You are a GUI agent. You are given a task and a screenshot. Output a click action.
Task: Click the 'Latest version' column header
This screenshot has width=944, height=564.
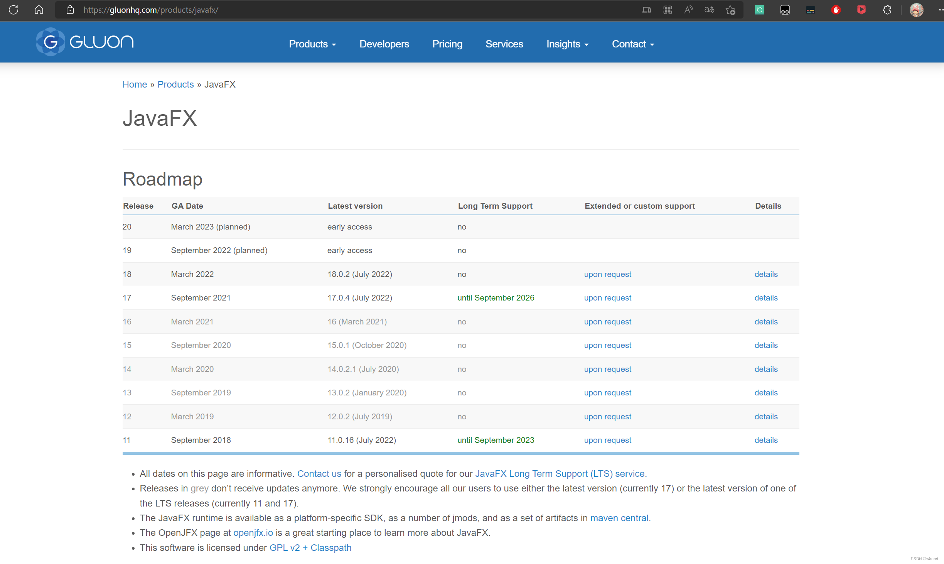pyautogui.click(x=355, y=206)
